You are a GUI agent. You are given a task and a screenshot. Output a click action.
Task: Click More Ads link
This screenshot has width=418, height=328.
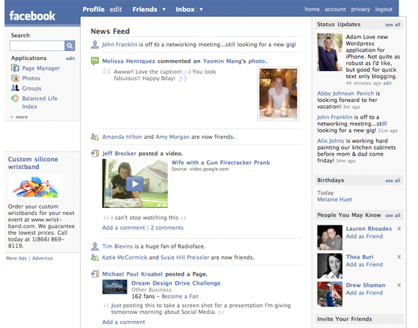17,258
